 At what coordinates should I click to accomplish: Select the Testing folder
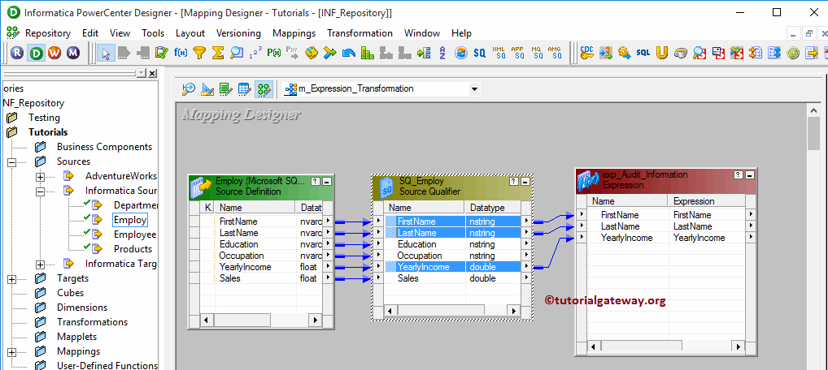click(44, 118)
